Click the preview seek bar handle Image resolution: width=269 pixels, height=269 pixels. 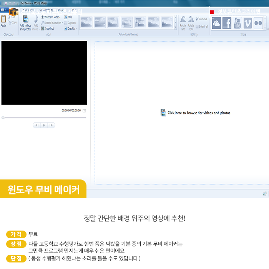[x=3, y=118]
